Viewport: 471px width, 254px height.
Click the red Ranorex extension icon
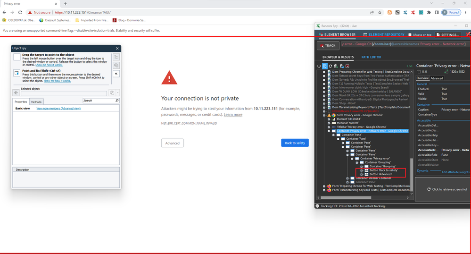coord(413,12)
